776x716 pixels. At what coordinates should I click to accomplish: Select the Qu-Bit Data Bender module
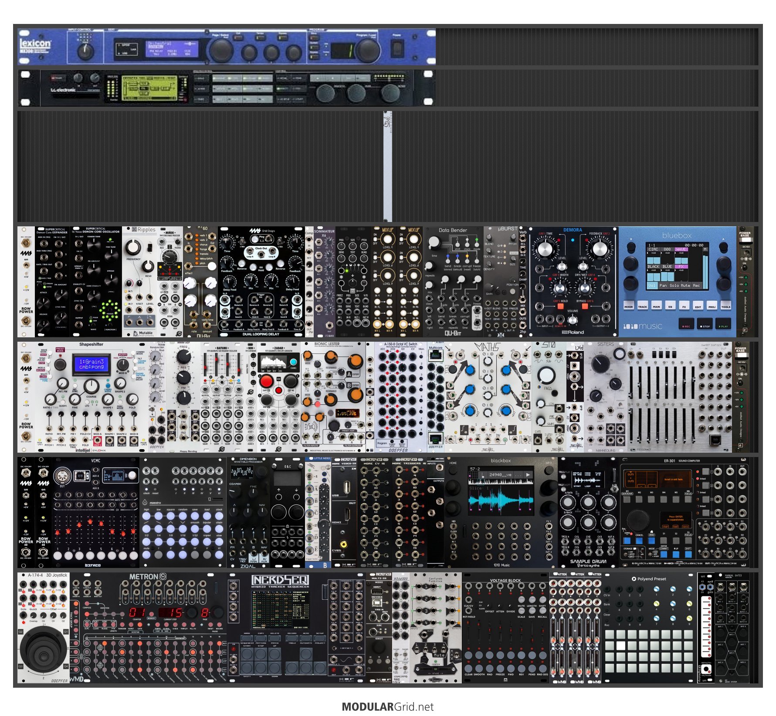453,282
